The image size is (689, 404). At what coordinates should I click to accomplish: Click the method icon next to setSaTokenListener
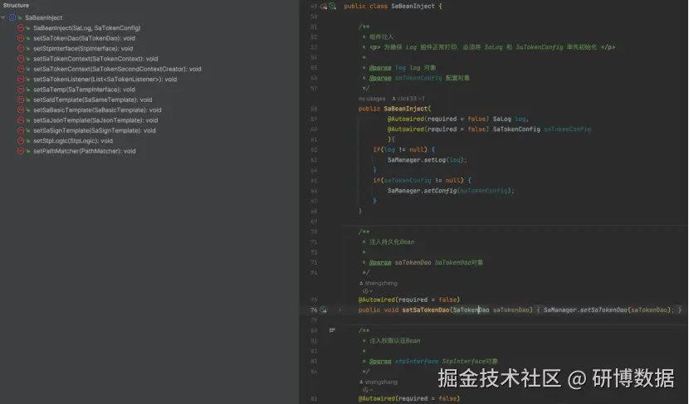[x=21, y=79]
